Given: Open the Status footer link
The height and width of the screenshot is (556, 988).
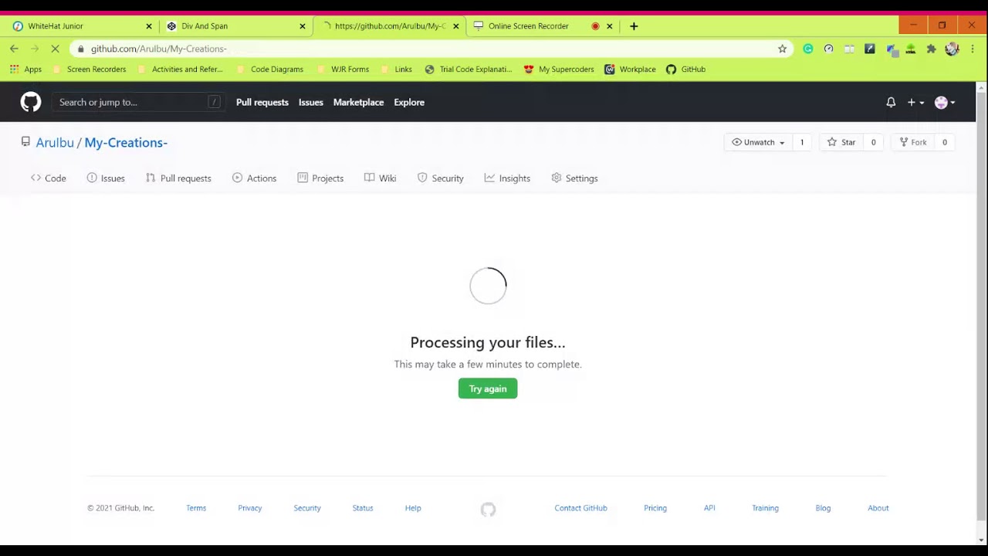Looking at the screenshot, I should point(363,508).
